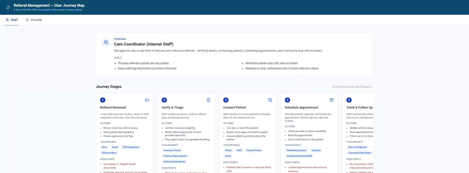The height and width of the screenshot is (173, 469).
Task: Click the phone icon on Contact Patient card
Action: click(270, 100)
